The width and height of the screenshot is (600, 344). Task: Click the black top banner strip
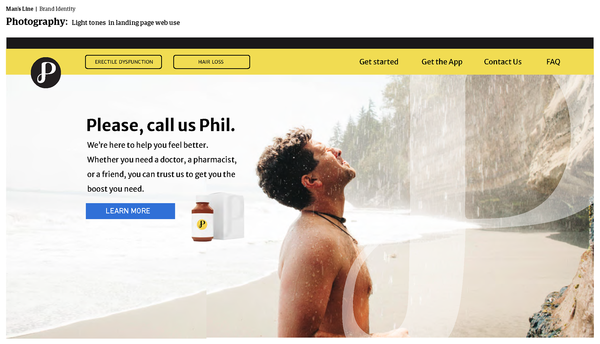[300, 43]
